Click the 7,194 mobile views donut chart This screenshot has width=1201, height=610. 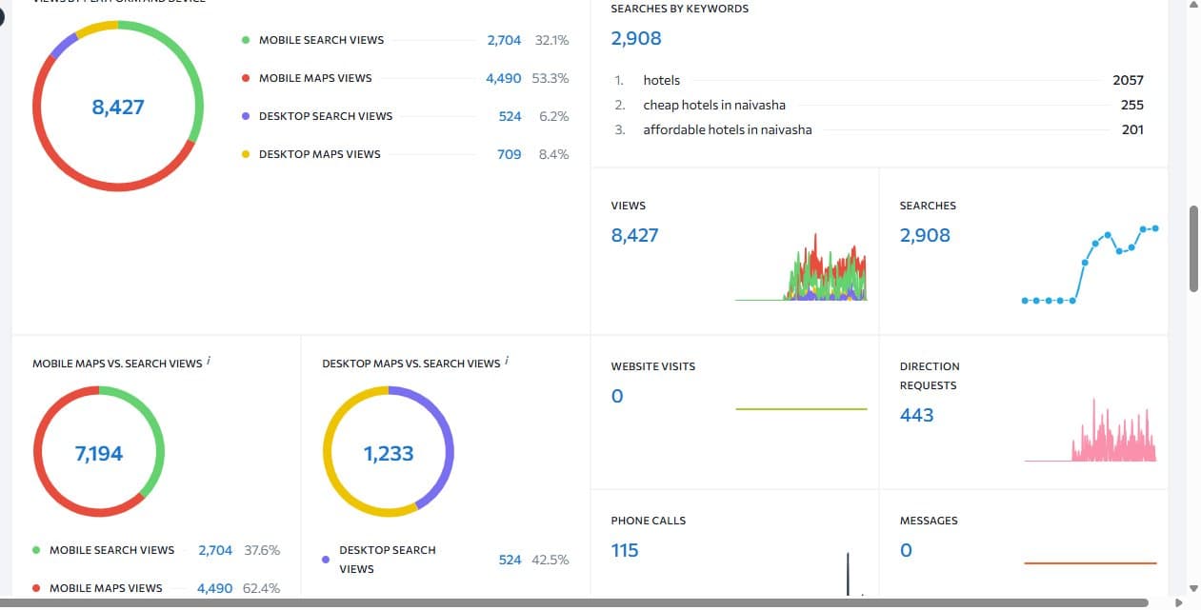tap(99, 453)
